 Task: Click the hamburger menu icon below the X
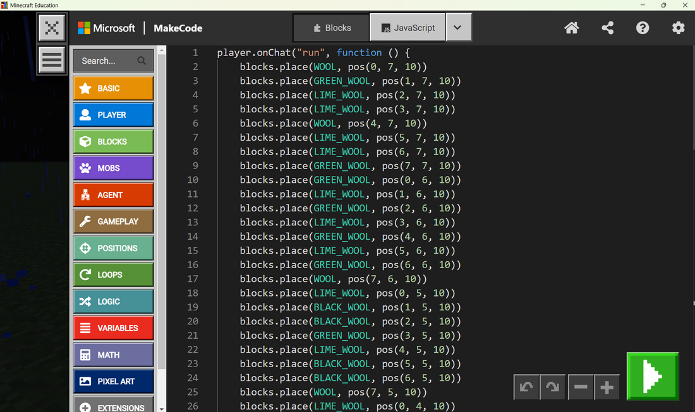[52, 60]
